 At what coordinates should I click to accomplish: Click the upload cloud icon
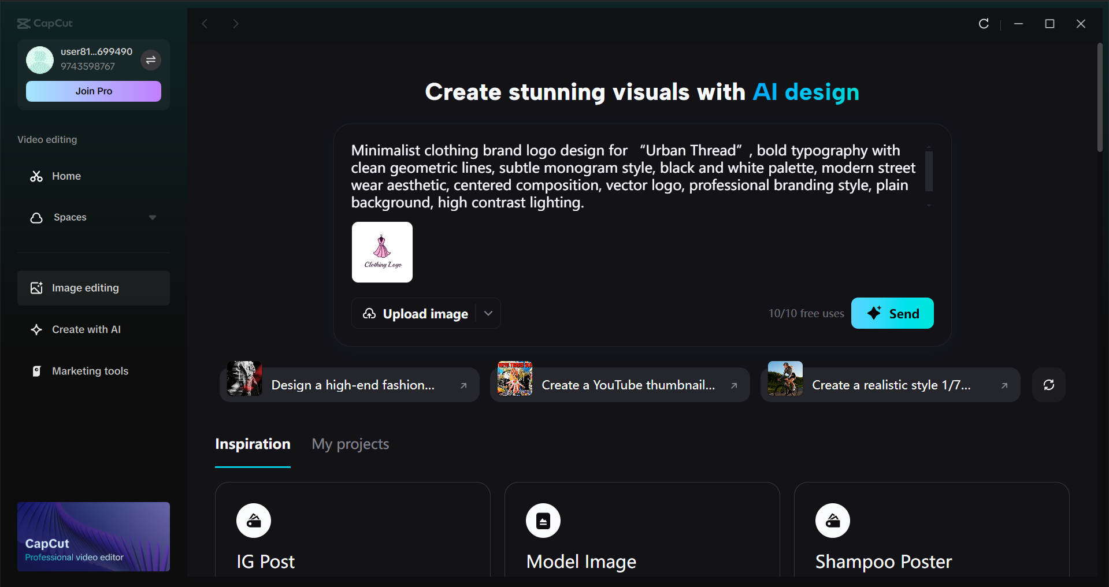(x=369, y=314)
